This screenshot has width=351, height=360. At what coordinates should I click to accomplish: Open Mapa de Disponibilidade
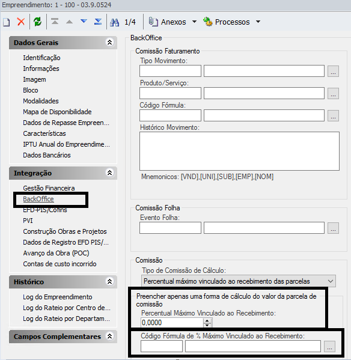pos(57,112)
